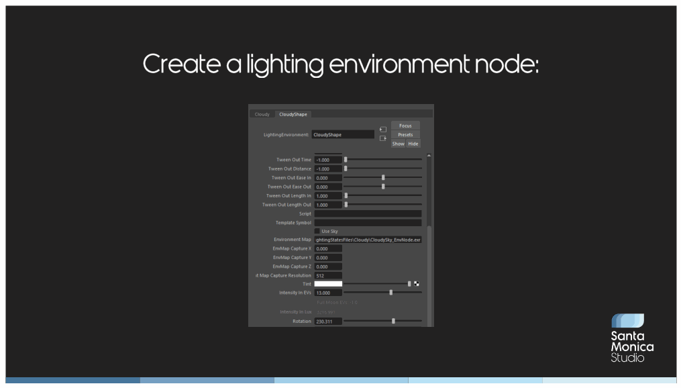This screenshot has width=681, height=388.
Task: Click the Tween Out Distance value field
Action: (328, 169)
